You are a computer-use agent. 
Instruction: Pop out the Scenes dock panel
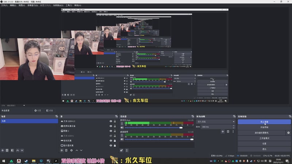[57, 116]
